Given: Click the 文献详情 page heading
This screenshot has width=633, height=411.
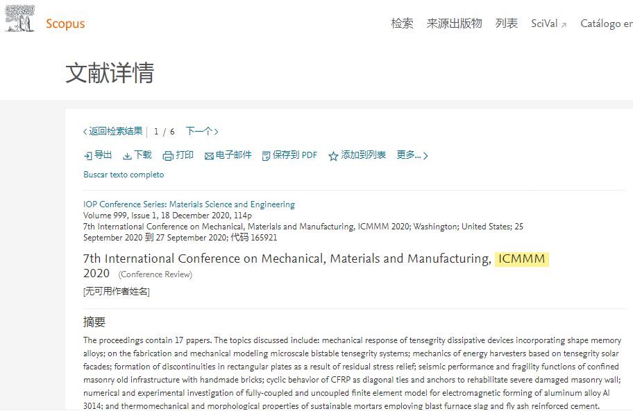Looking at the screenshot, I should [110, 73].
